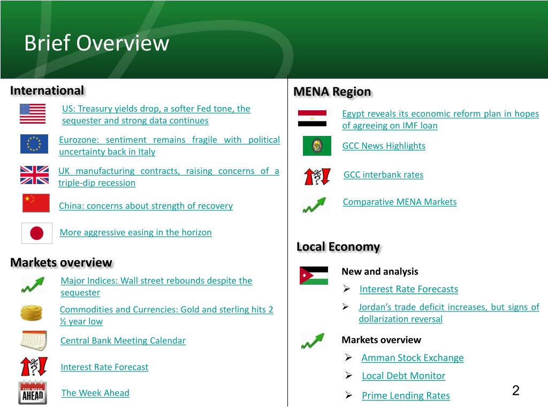Click the Brief Overview slide title

(97, 43)
